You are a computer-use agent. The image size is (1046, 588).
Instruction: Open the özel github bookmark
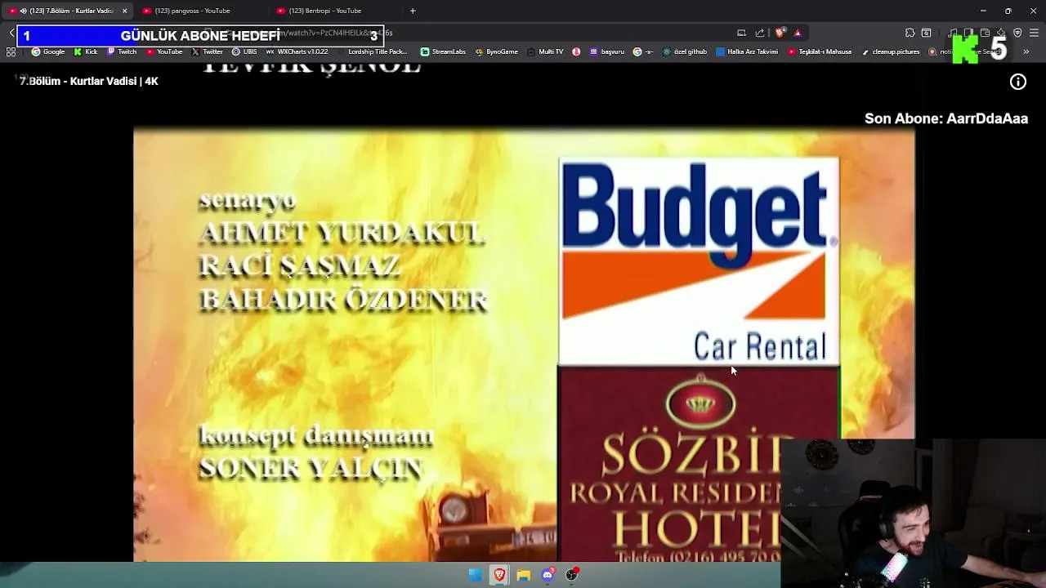[x=685, y=51]
